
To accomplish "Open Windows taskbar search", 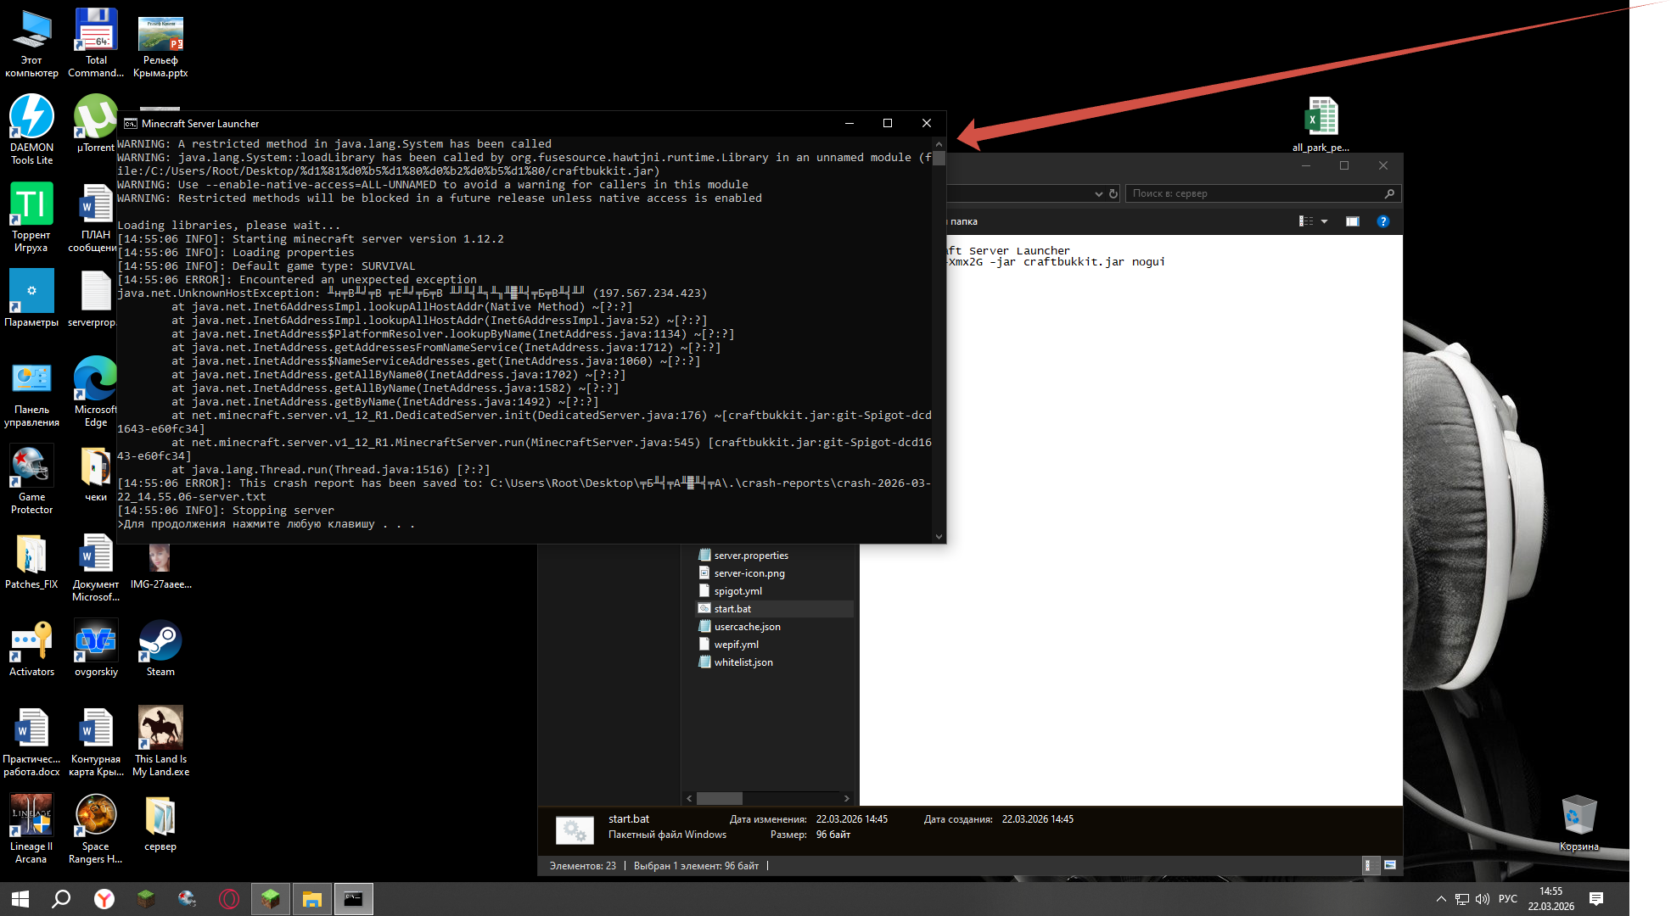I will pyautogui.click(x=61, y=899).
